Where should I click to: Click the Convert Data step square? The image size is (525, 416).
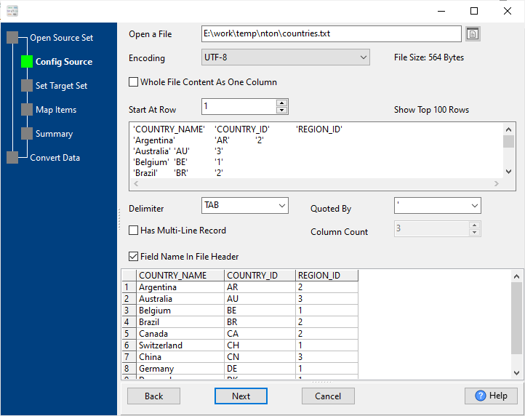pos(12,158)
